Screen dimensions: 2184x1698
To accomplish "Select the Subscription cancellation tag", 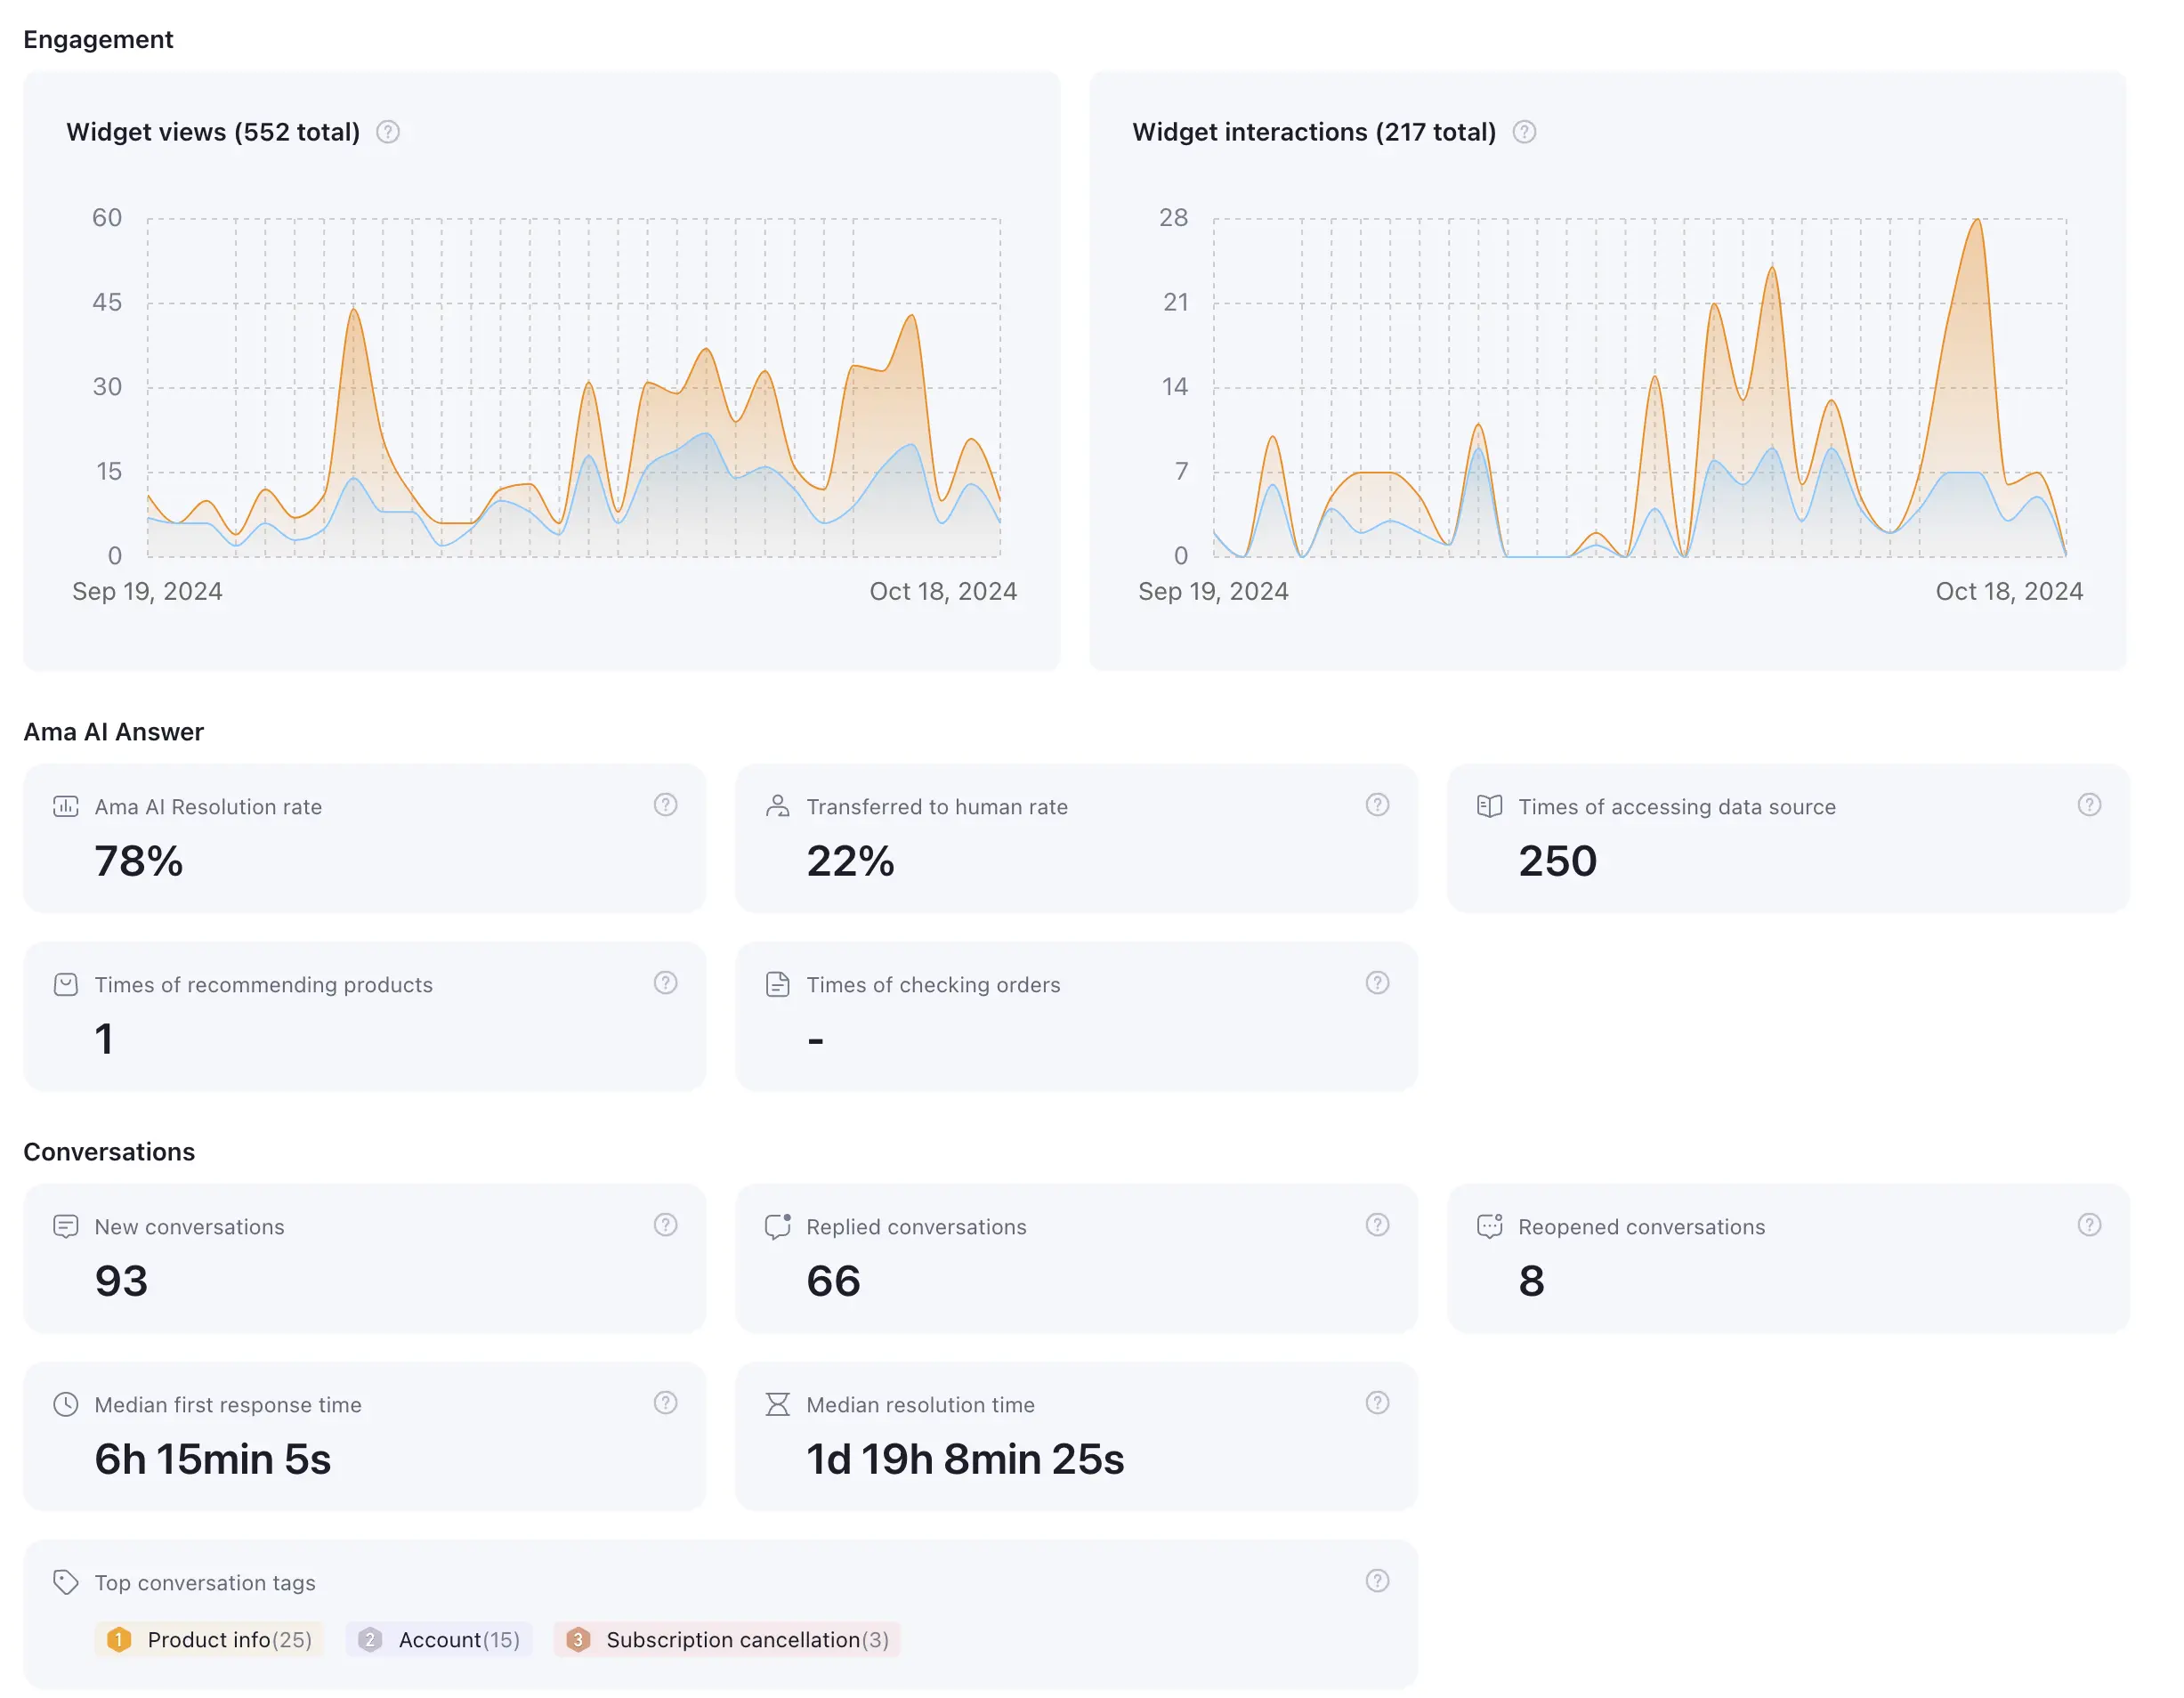I will point(726,1639).
